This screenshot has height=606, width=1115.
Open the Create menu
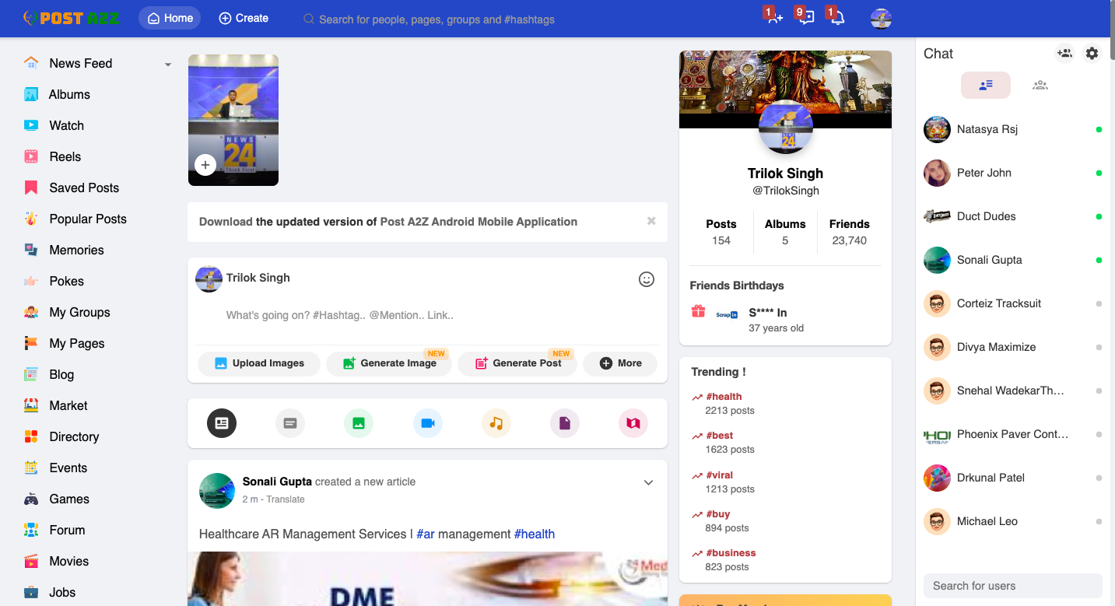point(244,18)
